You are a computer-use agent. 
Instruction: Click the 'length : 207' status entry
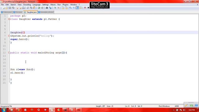(x=100, y=106)
